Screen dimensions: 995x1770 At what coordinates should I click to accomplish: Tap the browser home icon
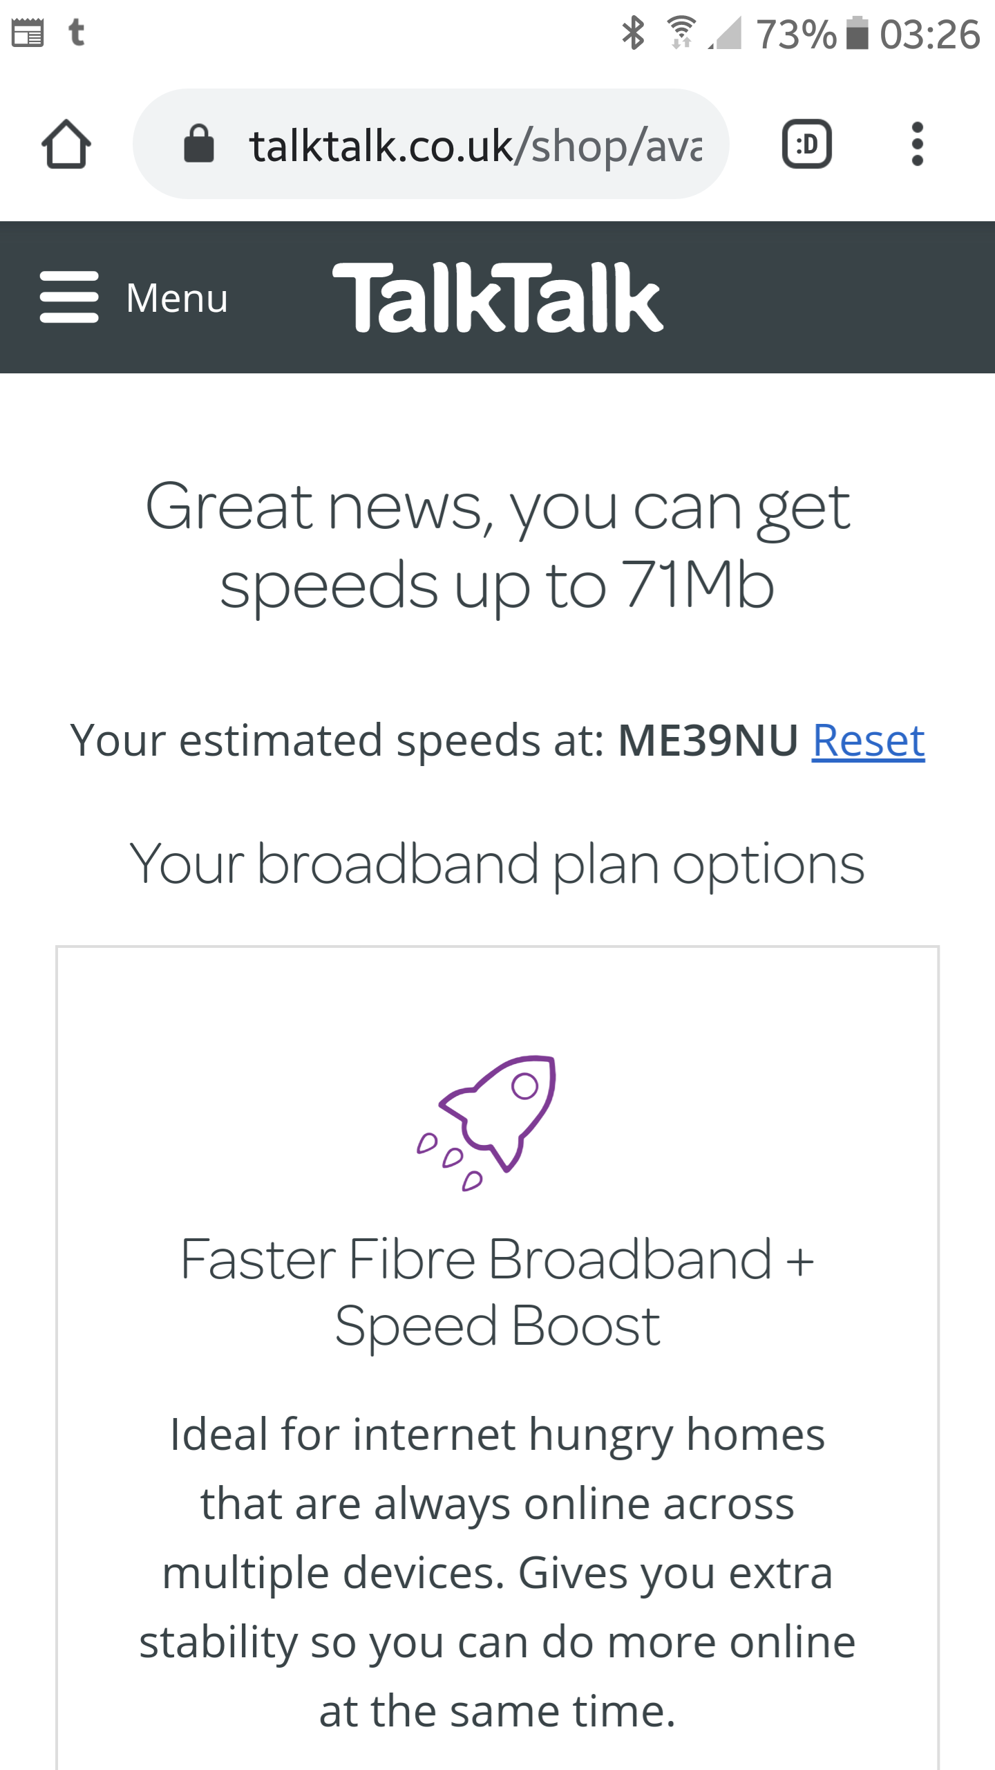point(66,145)
